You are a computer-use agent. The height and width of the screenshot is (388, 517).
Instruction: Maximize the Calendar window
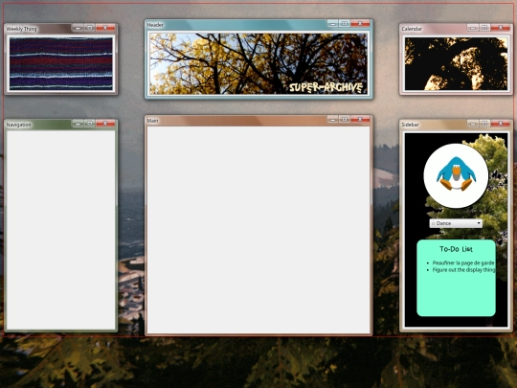point(484,28)
